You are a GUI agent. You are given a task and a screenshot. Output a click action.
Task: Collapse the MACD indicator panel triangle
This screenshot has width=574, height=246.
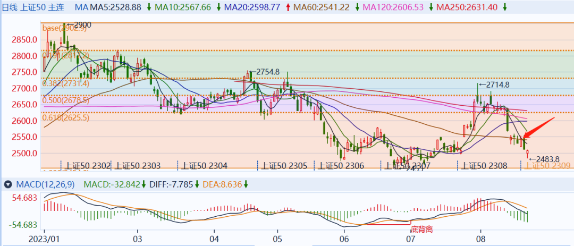7,185
